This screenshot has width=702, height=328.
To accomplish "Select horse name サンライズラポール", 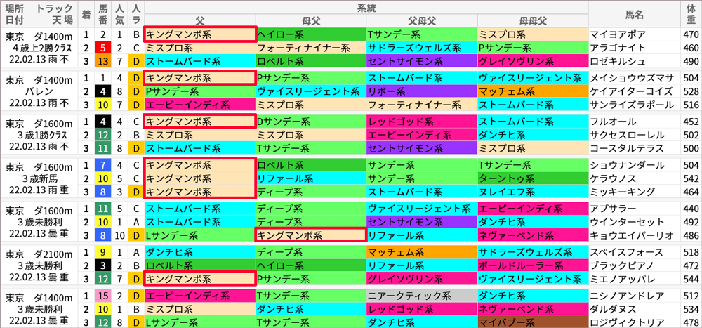I will point(632,105).
